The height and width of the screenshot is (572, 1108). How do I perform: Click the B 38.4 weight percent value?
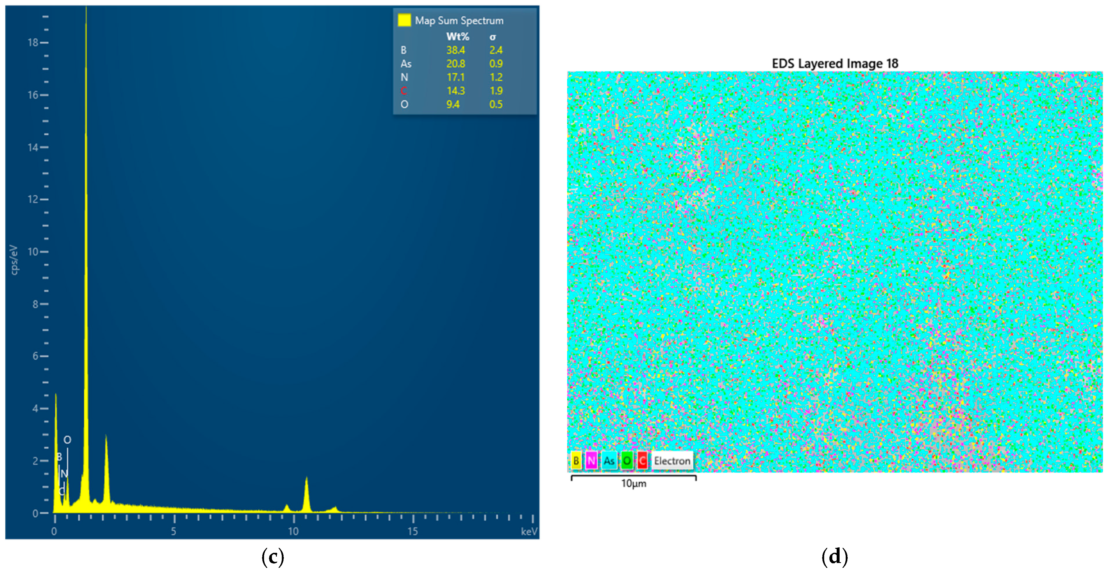click(455, 50)
